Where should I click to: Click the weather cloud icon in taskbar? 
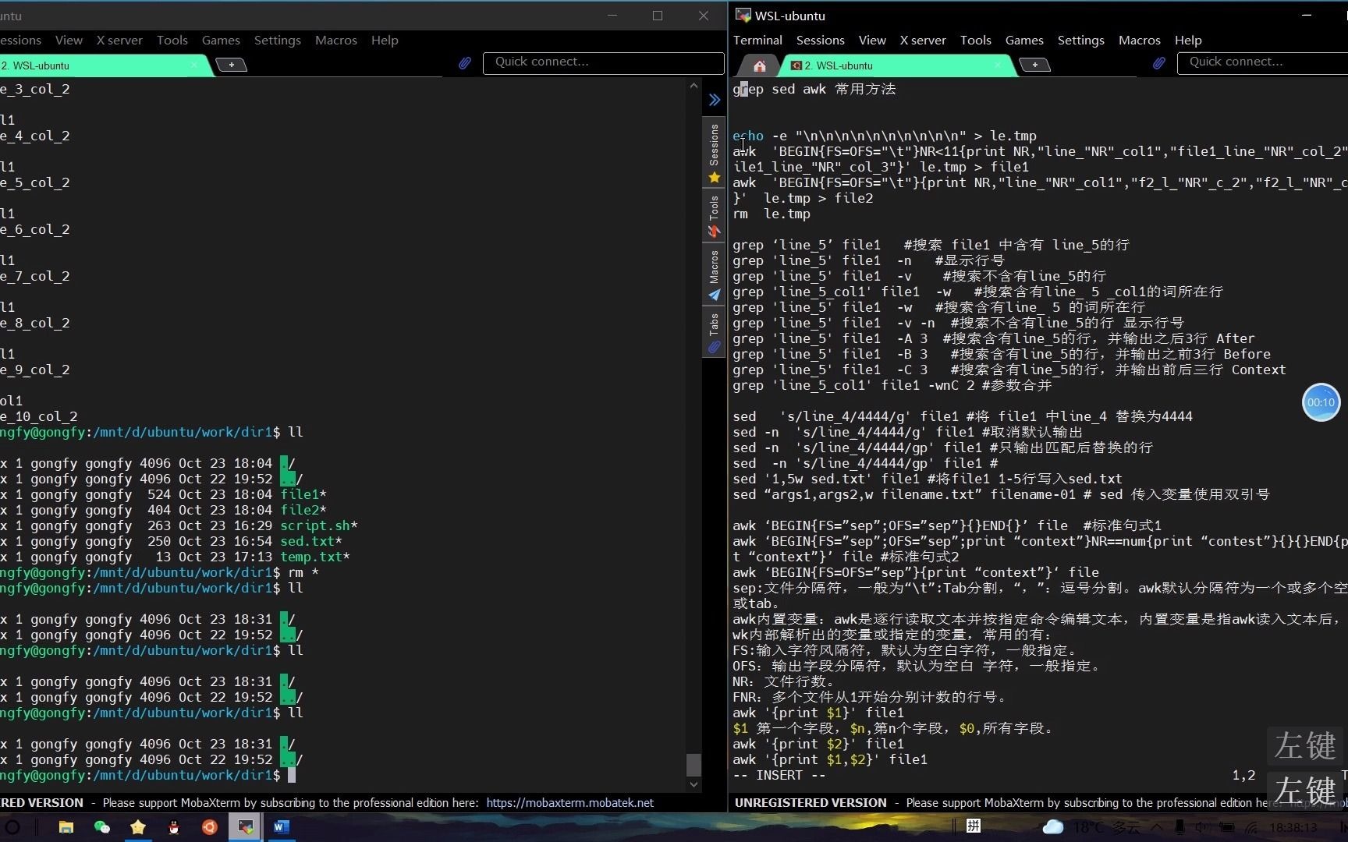(1052, 826)
